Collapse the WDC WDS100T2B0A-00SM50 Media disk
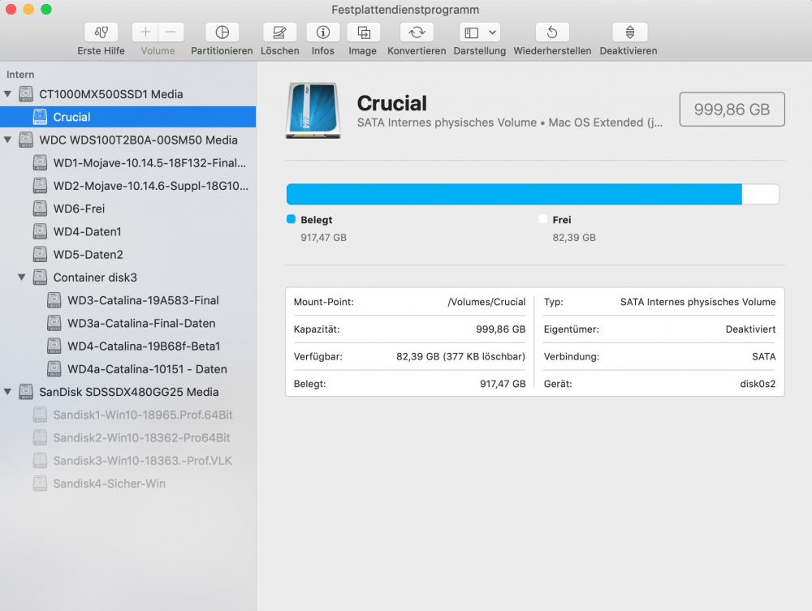The width and height of the screenshot is (812, 611). [x=8, y=140]
